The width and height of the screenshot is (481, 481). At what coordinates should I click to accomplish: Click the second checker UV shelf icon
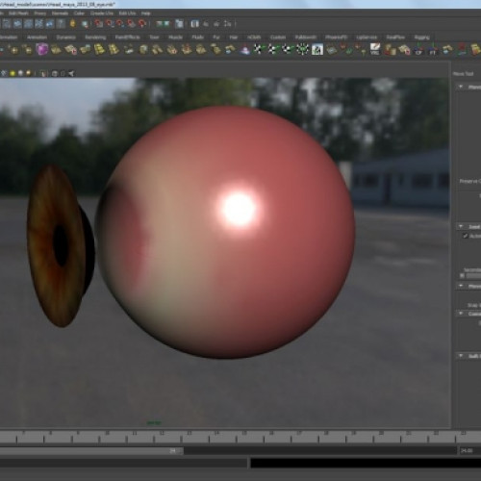tap(273, 49)
